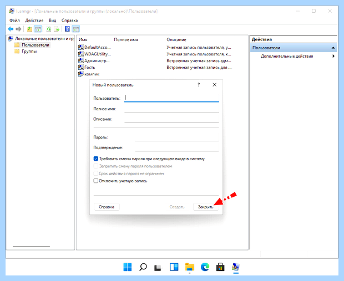344x281 pixels.
Task: Open the Действие menu
Action: click(x=34, y=21)
